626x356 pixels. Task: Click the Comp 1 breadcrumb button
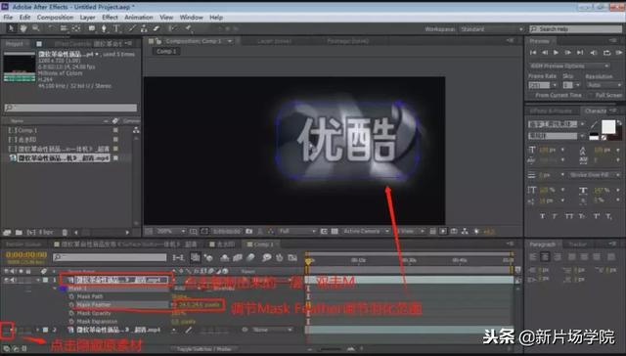(x=166, y=52)
